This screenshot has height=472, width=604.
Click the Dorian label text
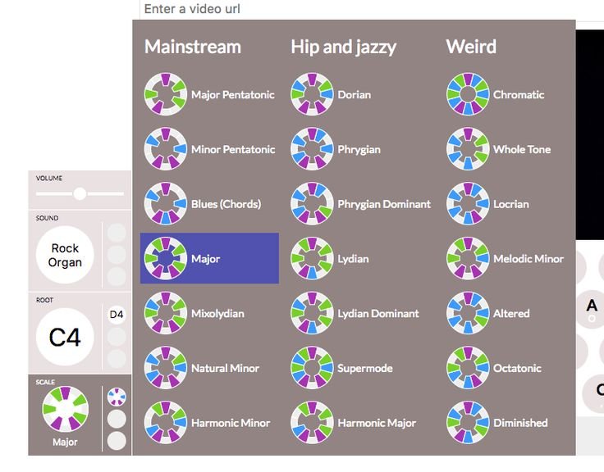click(355, 94)
